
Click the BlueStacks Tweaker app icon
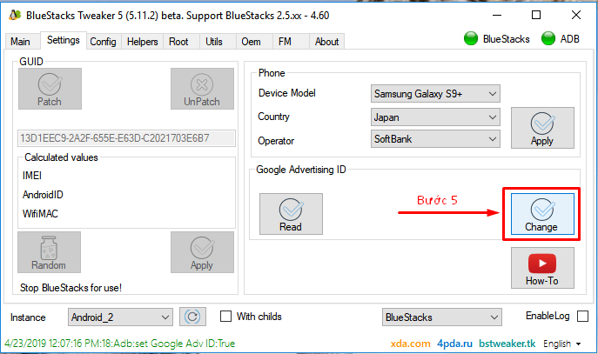click(15, 16)
